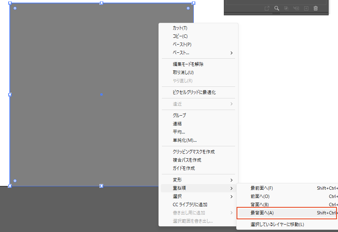The image size is (338, 232).
Task: Click the Create New Sublayer icon
Action: [296, 8]
